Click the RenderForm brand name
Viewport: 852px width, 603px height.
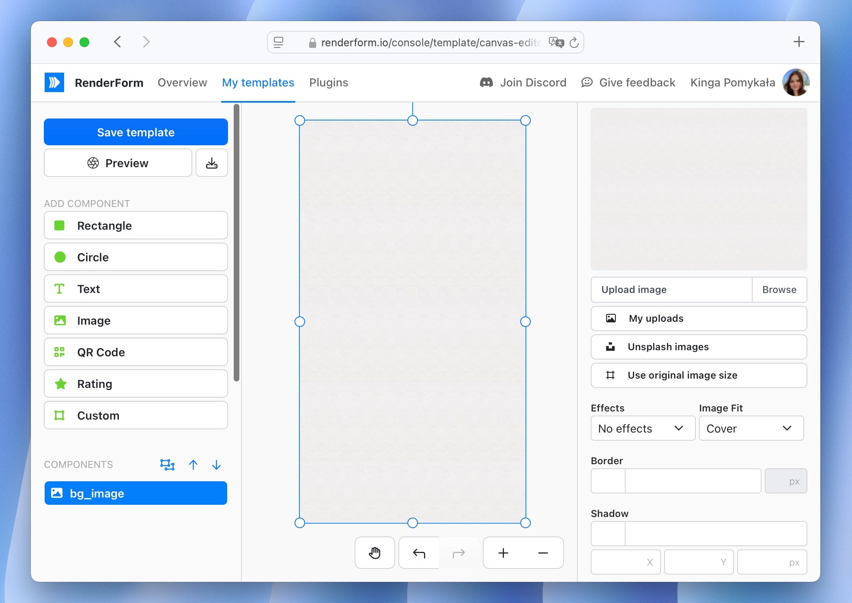click(109, 82)
